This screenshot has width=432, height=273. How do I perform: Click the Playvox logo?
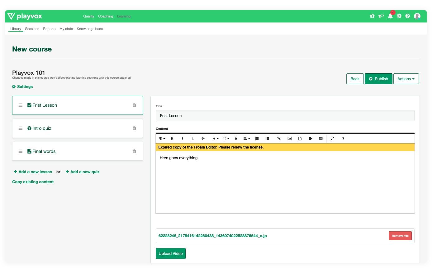25,16
